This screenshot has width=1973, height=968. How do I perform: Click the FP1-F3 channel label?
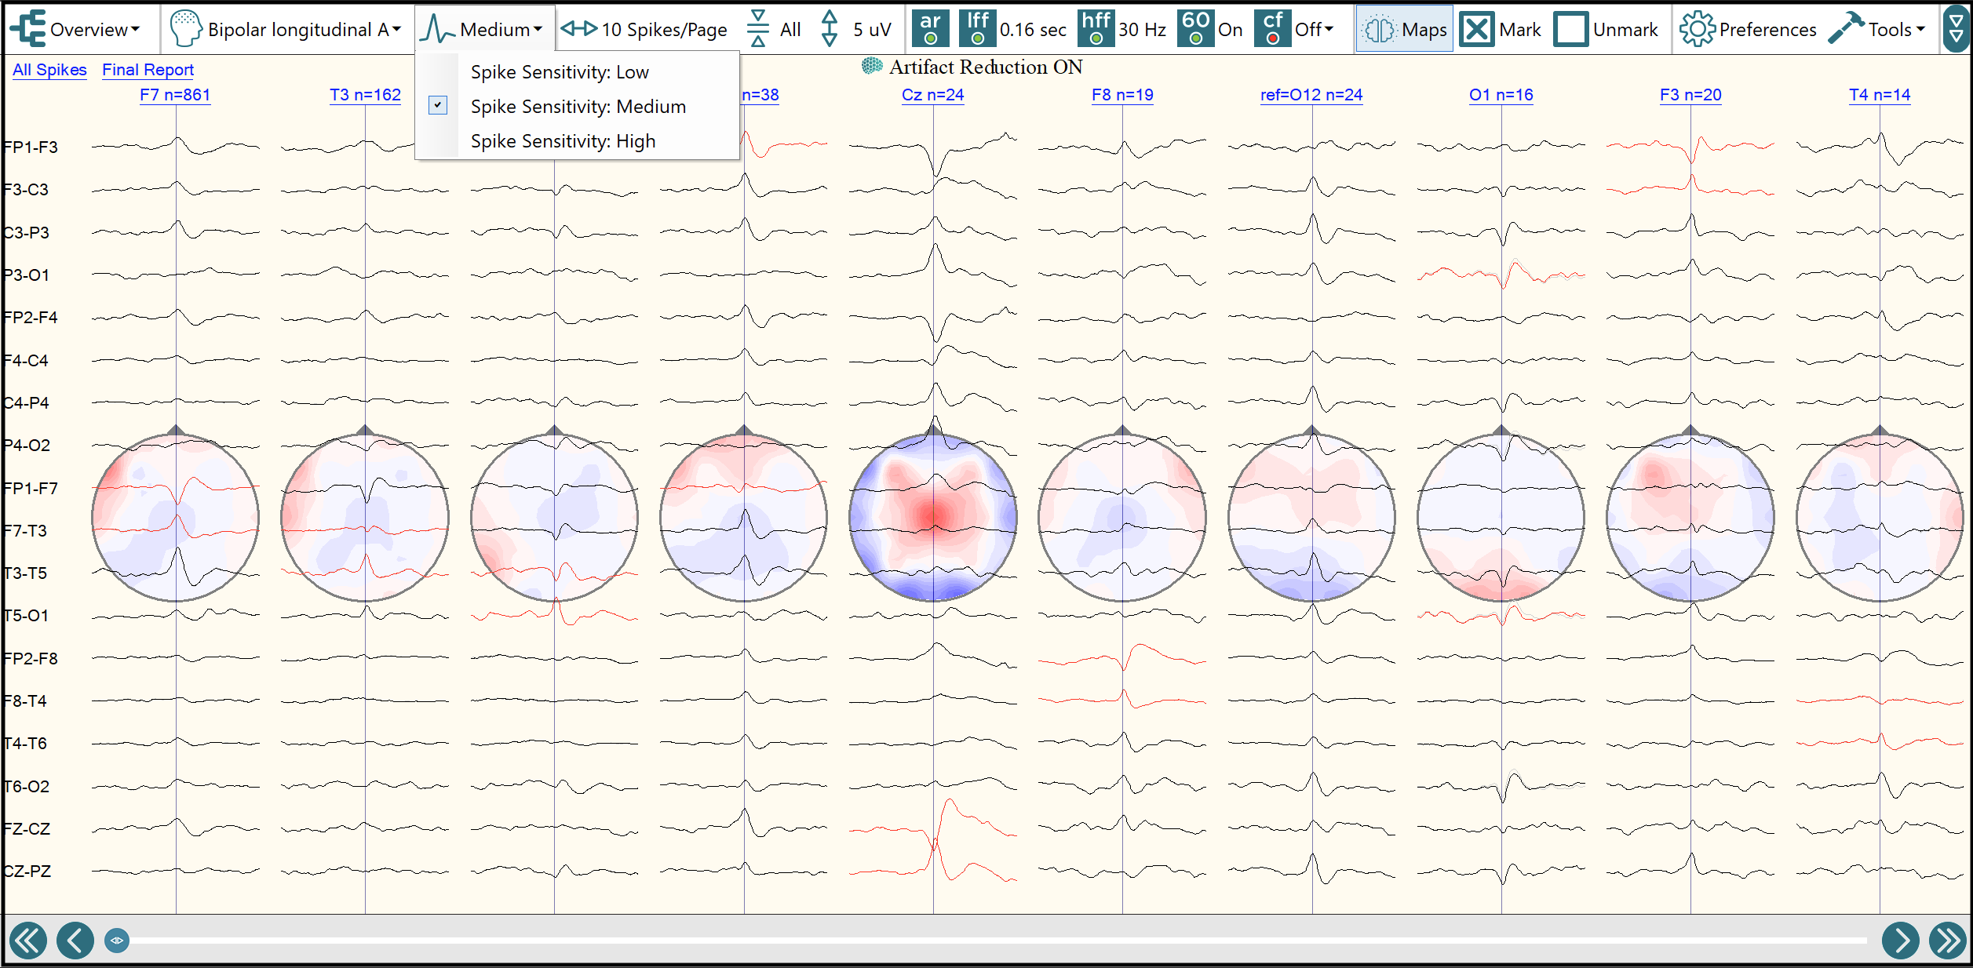31,147
